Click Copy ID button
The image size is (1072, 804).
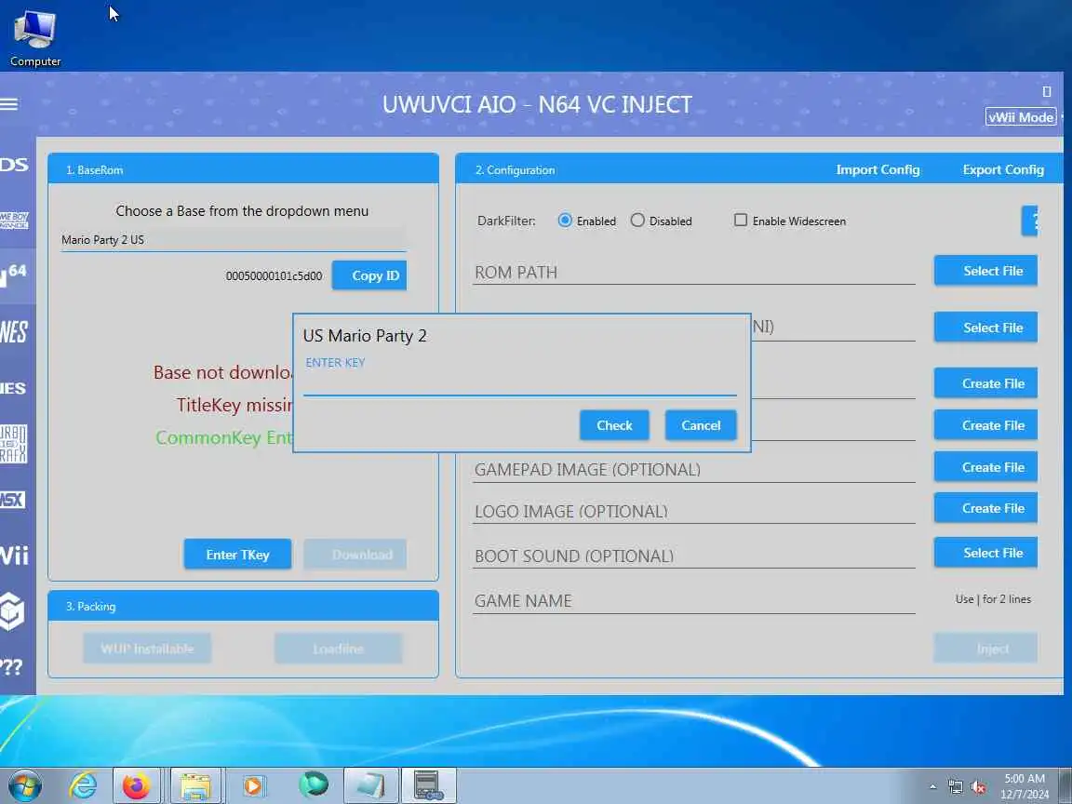pyautogui.click(x=369, y=275)
